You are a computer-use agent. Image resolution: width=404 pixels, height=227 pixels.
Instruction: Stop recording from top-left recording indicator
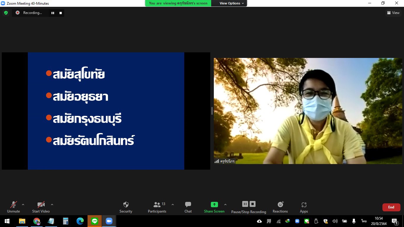[61, 13]
